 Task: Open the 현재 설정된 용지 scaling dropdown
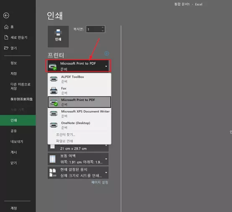click(78, 172)
